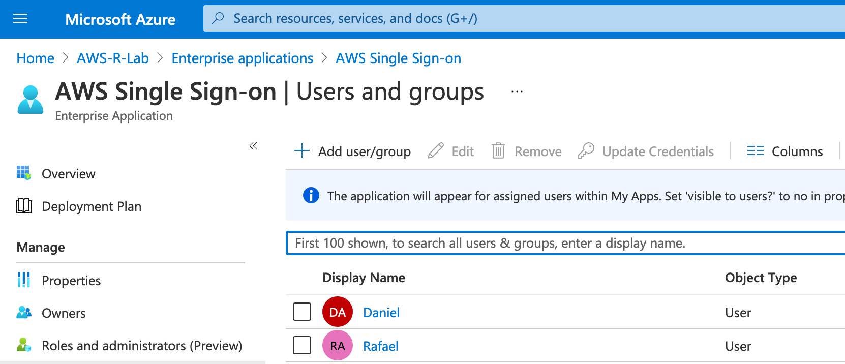Viewport: 845px width, 364px height.
Task: Go to AWS-R-Lab breadcrumb
Action: point(113,58)
